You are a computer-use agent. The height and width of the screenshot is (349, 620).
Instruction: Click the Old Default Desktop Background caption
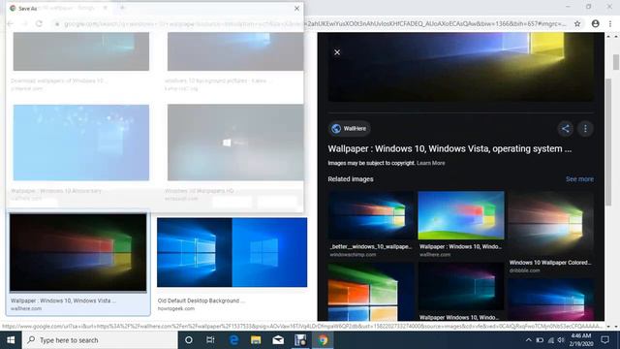point(201,301)
